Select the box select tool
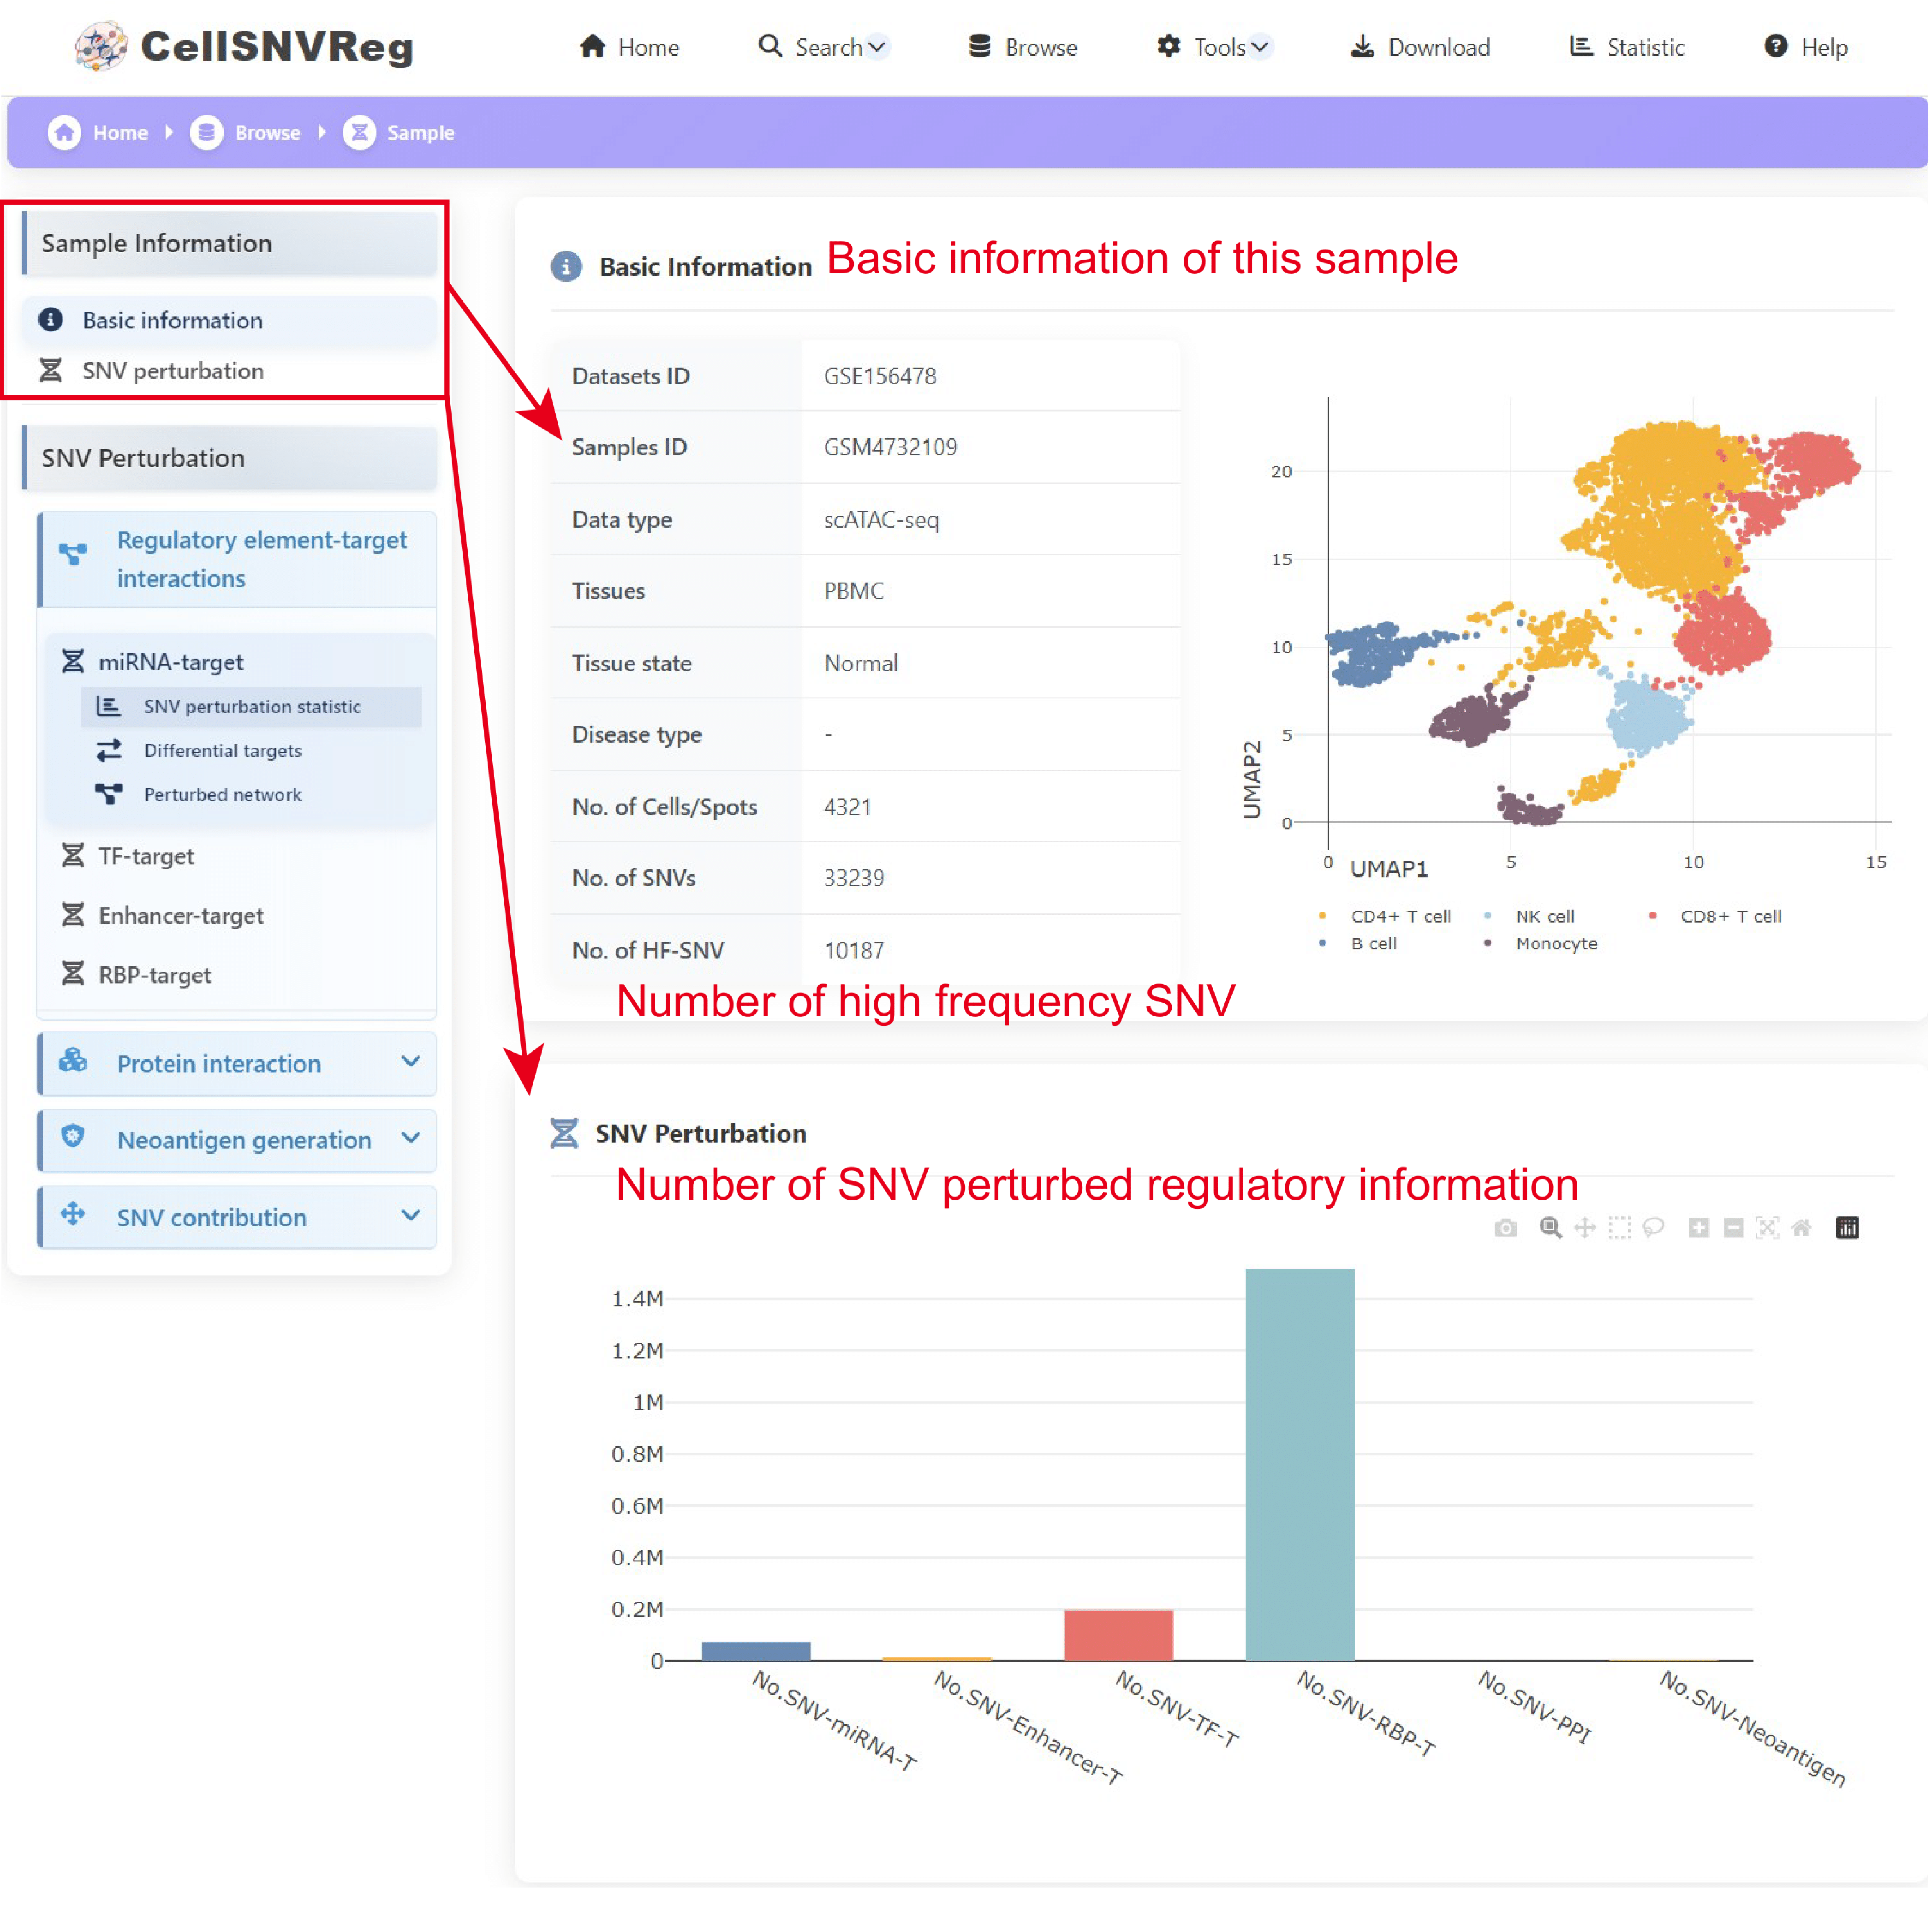Screen dimensions: 1932x1906 pyautogui.click(x=1619, y=1228)
